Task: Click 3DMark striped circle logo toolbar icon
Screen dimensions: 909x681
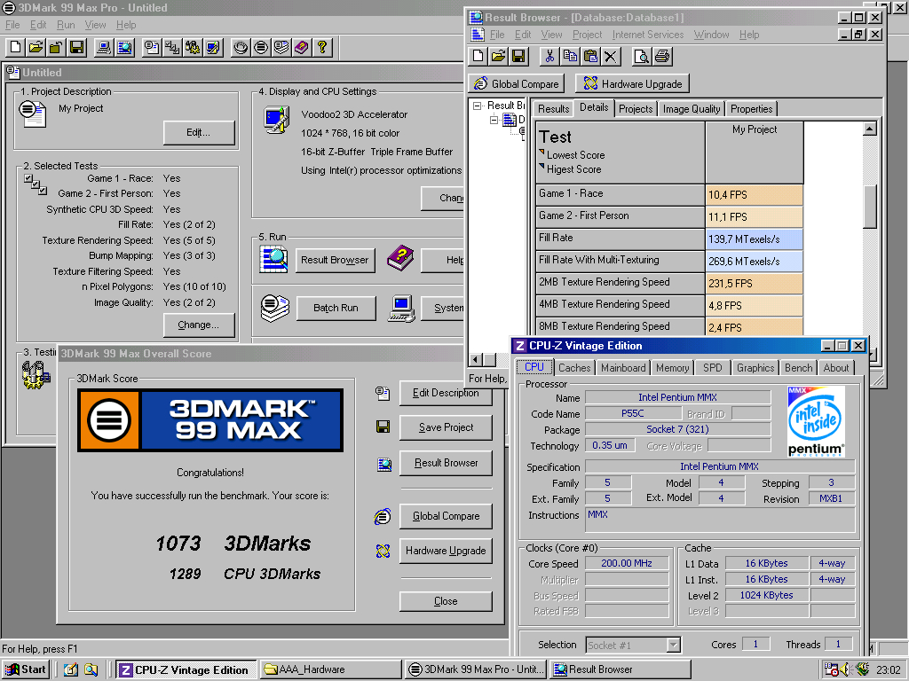Action: click(x=261, y=47)
